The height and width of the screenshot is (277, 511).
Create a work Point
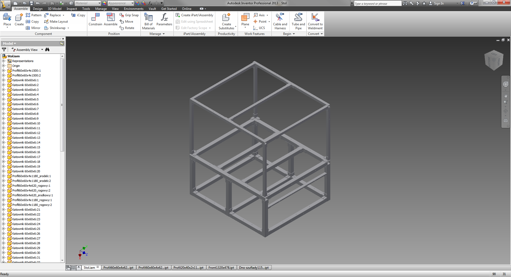pos(260,22)
